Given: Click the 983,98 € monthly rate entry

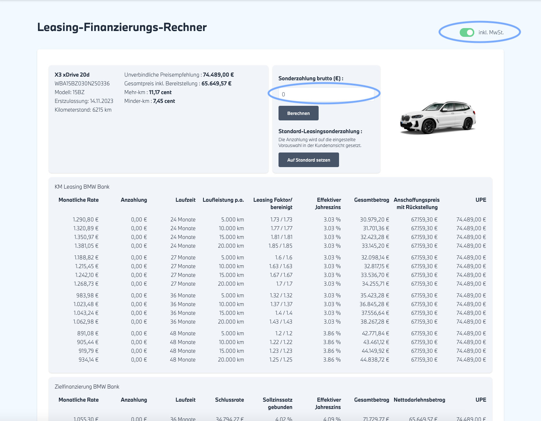Looking at the screenshot, I should click(87, 296).
